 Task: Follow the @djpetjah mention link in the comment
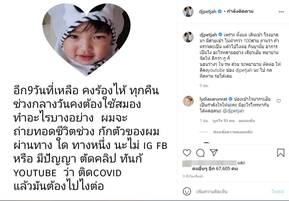(233, 111)
